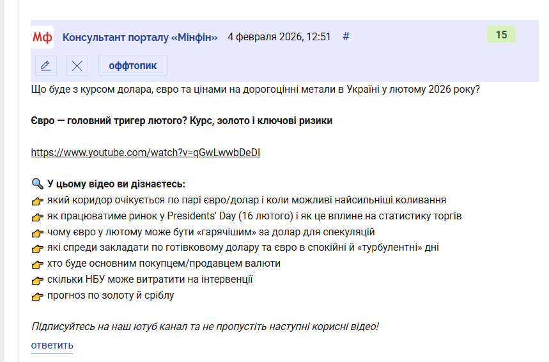Click pointing hand icon beside НБУ інтервенції line

tap(38, 280)
